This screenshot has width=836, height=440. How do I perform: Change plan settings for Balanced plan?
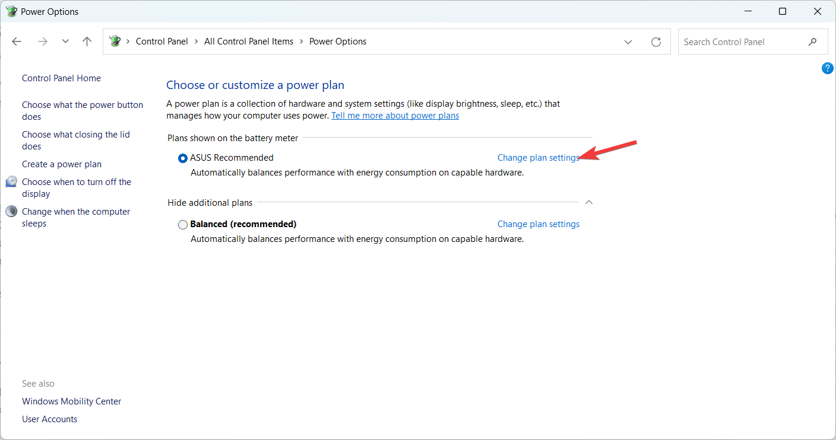(539, 224)
